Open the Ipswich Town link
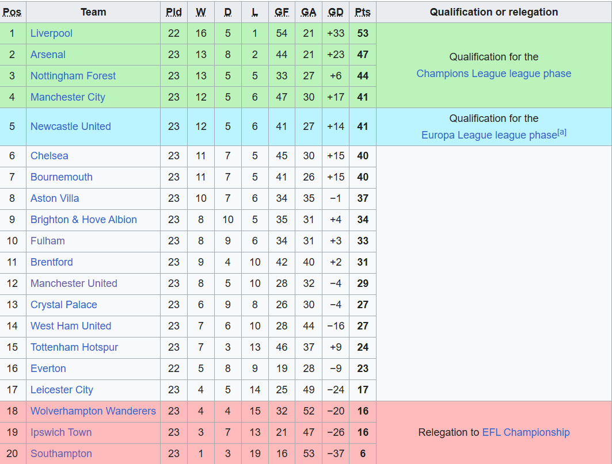Viewport: 612px width, 464px height. (61, 432)
